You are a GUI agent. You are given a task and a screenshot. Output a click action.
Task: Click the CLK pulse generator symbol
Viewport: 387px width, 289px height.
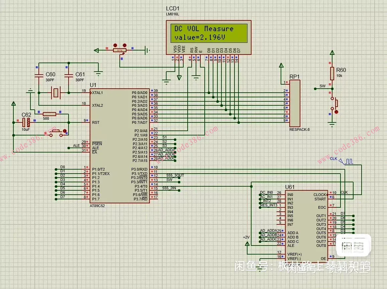tap(349, 161)
